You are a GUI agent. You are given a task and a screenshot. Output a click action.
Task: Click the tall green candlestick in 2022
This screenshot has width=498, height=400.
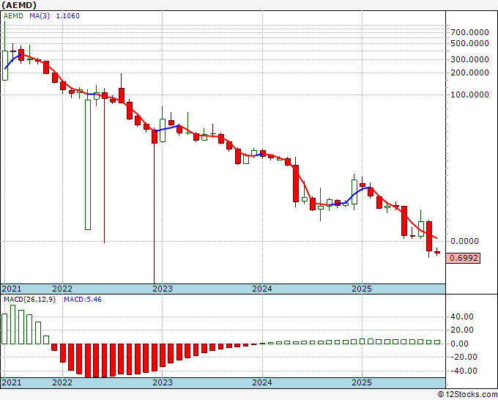point(88,165)
